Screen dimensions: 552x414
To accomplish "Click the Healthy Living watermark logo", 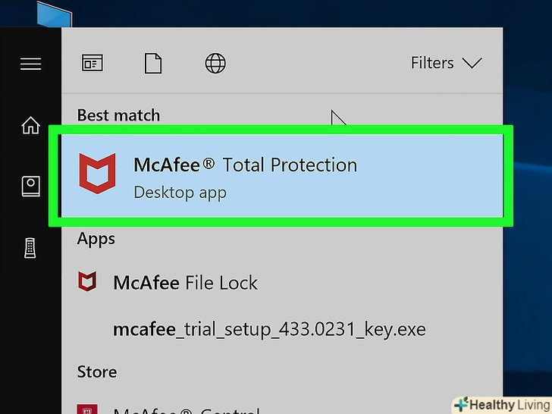I will tap(501, 403).
